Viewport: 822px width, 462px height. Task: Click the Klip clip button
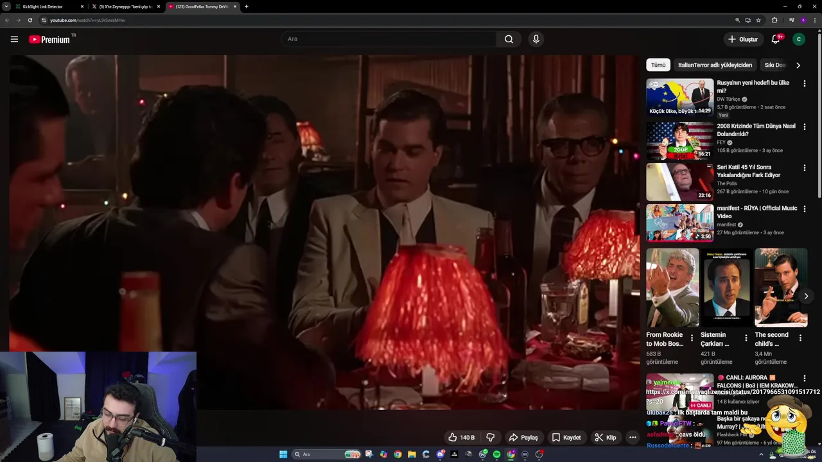[606, 438]
